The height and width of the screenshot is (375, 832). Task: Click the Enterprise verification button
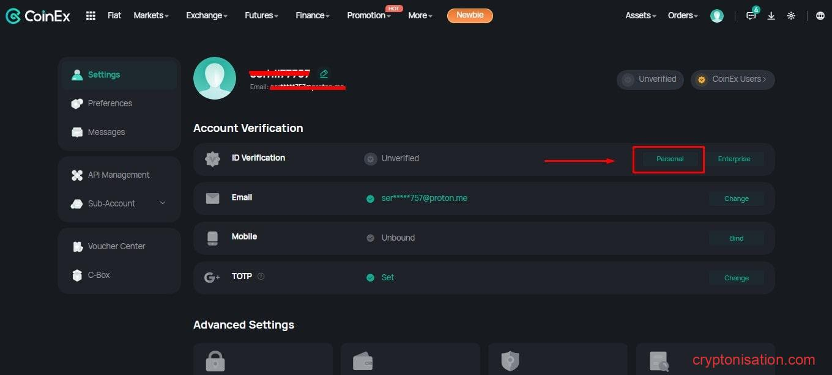734,159
